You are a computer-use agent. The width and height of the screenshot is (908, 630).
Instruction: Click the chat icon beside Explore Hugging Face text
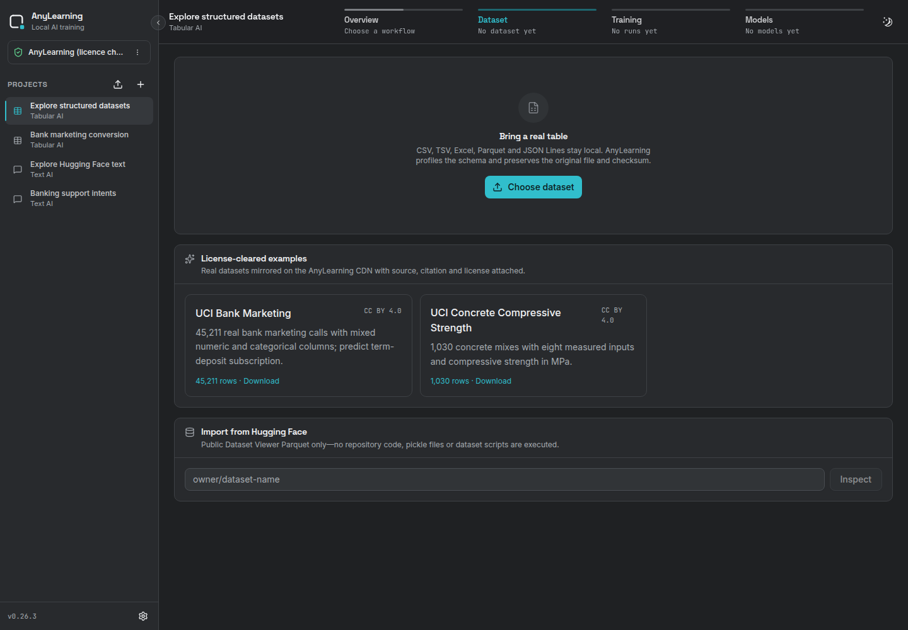coord(18,169)
